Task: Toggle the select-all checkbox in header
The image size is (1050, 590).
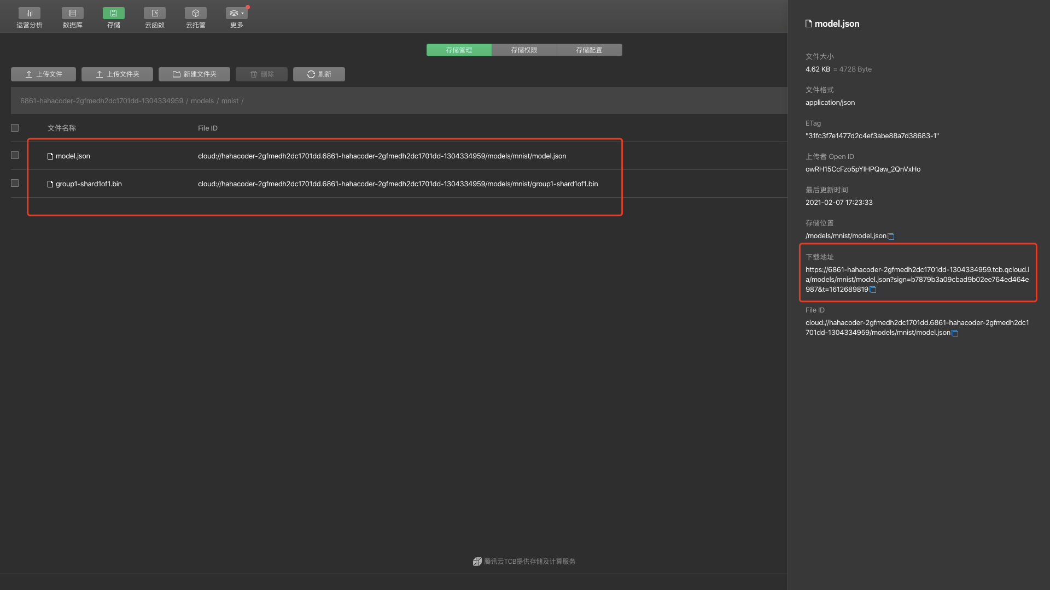Action: coord(15,128)
